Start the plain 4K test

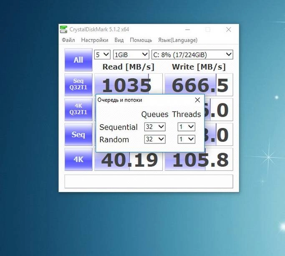(78, 159)
